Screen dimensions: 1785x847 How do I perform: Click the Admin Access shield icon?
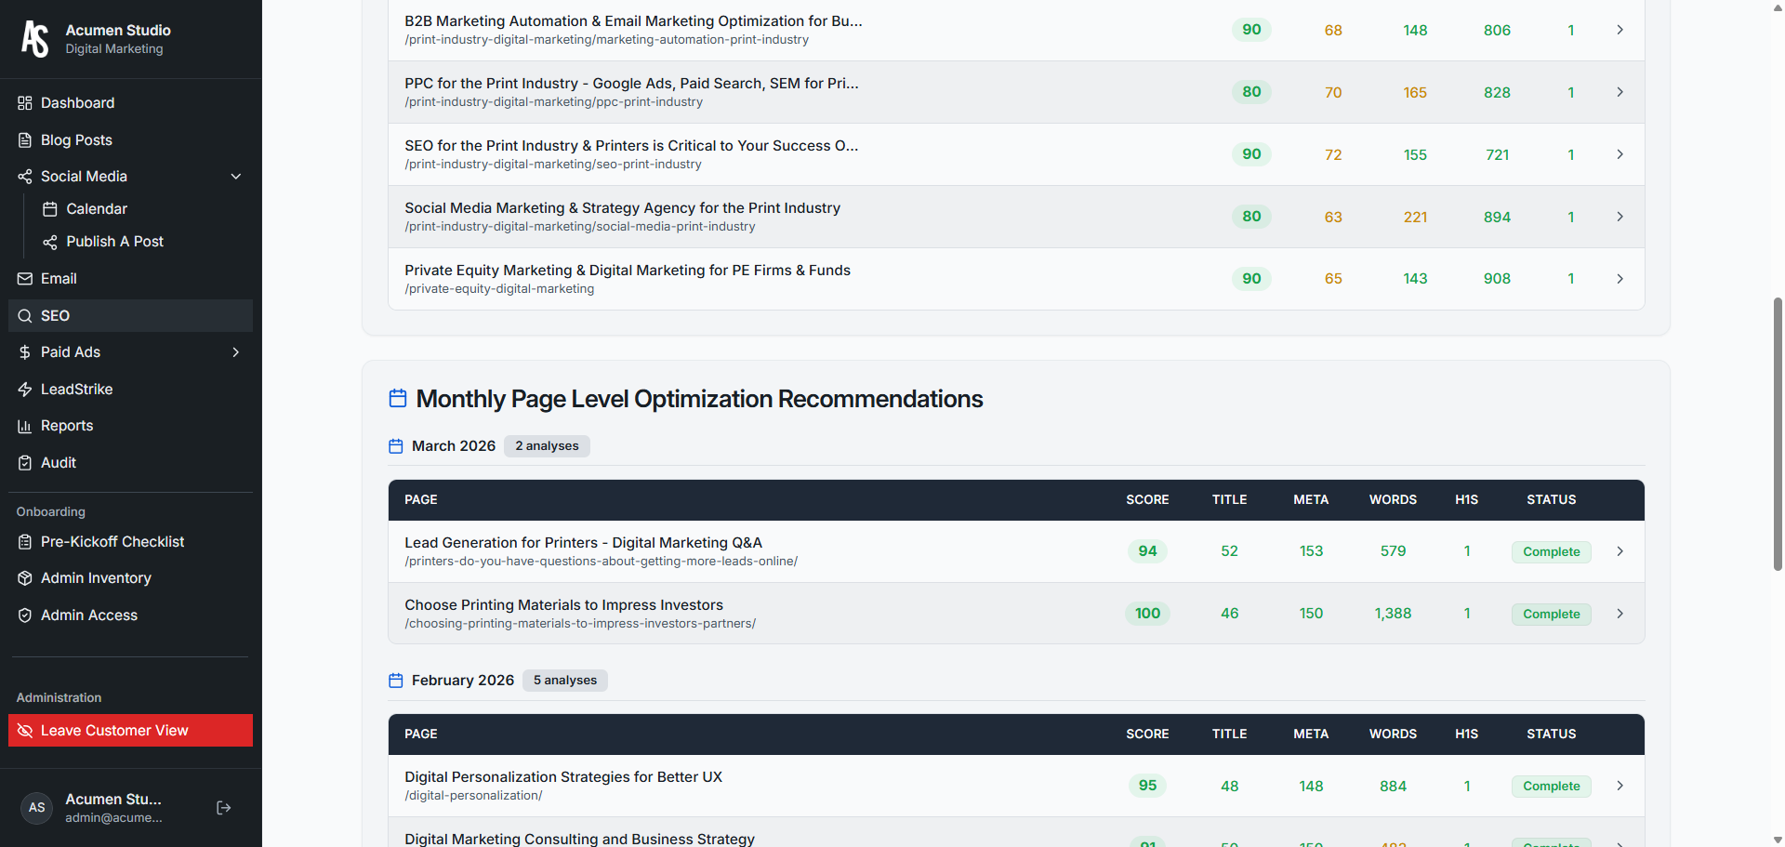pos(25,615)
